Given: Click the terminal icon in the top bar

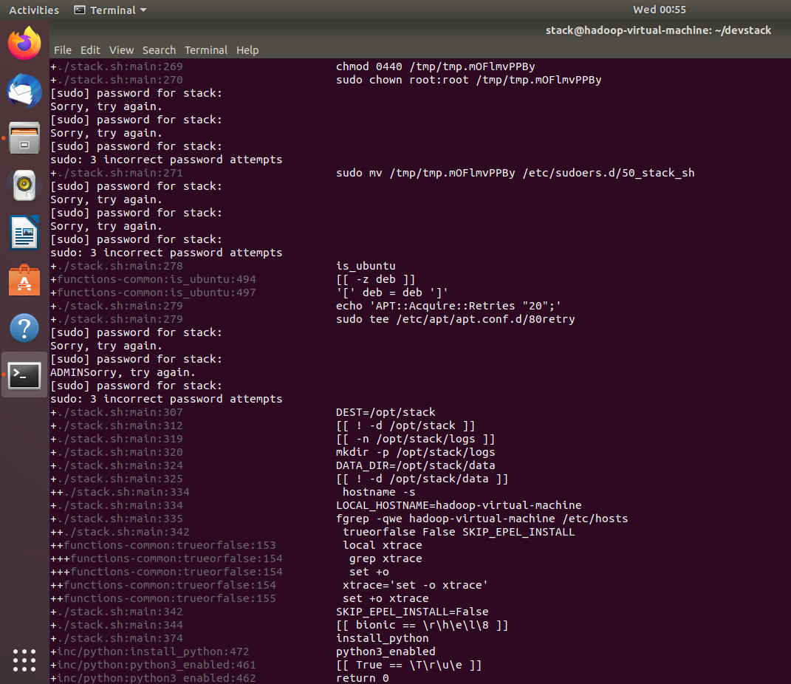Looking at the screenshot, I should pyautogui.click(x=80, y=10).
